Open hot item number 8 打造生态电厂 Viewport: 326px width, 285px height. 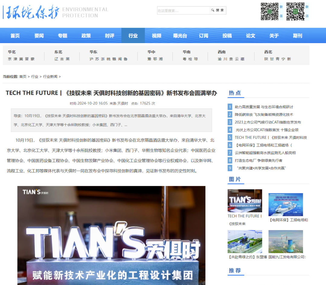258,160
